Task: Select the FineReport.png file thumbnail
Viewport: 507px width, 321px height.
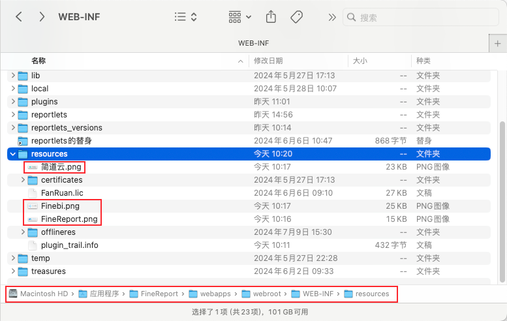Action: 33,219
